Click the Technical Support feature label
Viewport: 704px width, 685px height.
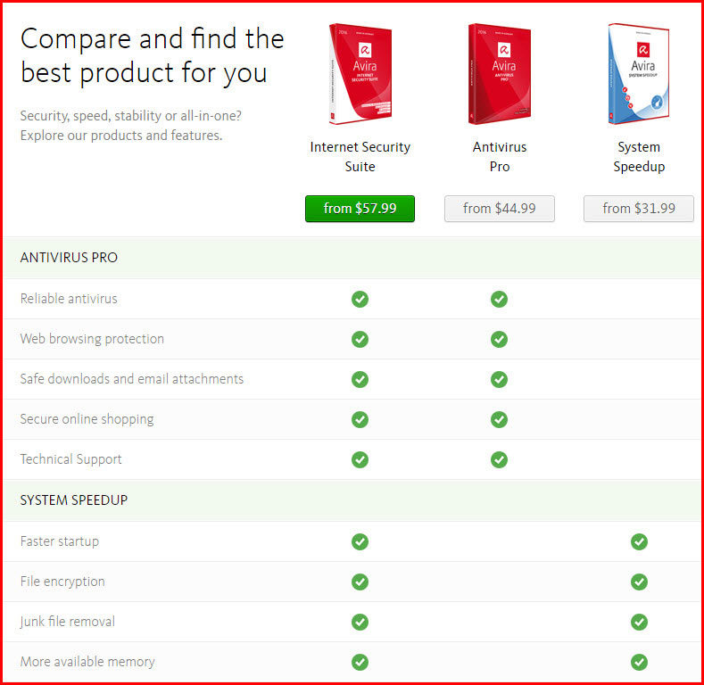(71, 459)
